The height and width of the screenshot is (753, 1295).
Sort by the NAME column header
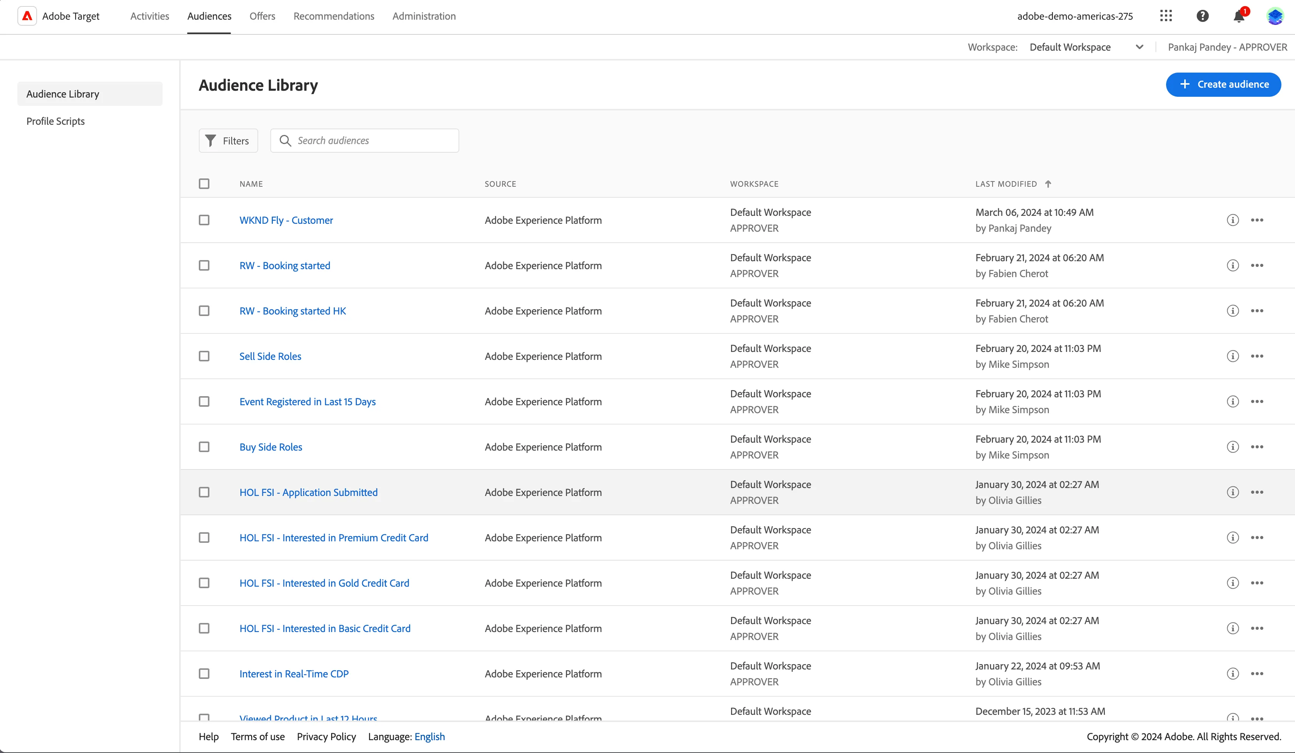pyautogui.click(x=251, y=183)
